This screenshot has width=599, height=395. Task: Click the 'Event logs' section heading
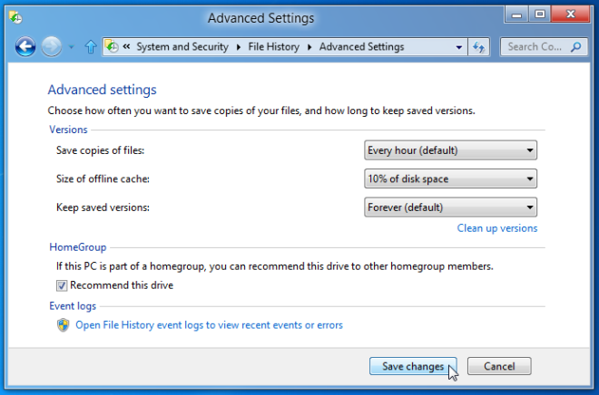[73, 306]
